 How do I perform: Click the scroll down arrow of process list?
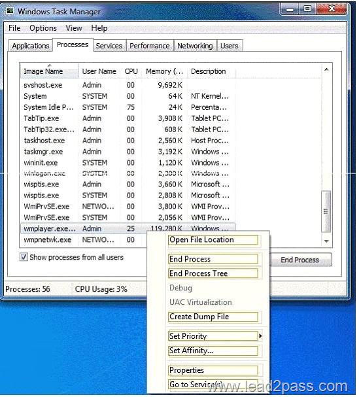click(x=326, y=241)
